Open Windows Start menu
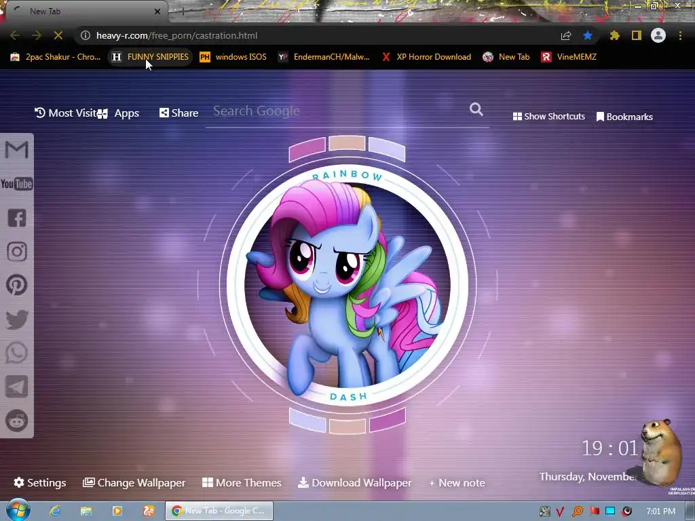This screenshot has height=521, width=695. [x=18, y=510]
